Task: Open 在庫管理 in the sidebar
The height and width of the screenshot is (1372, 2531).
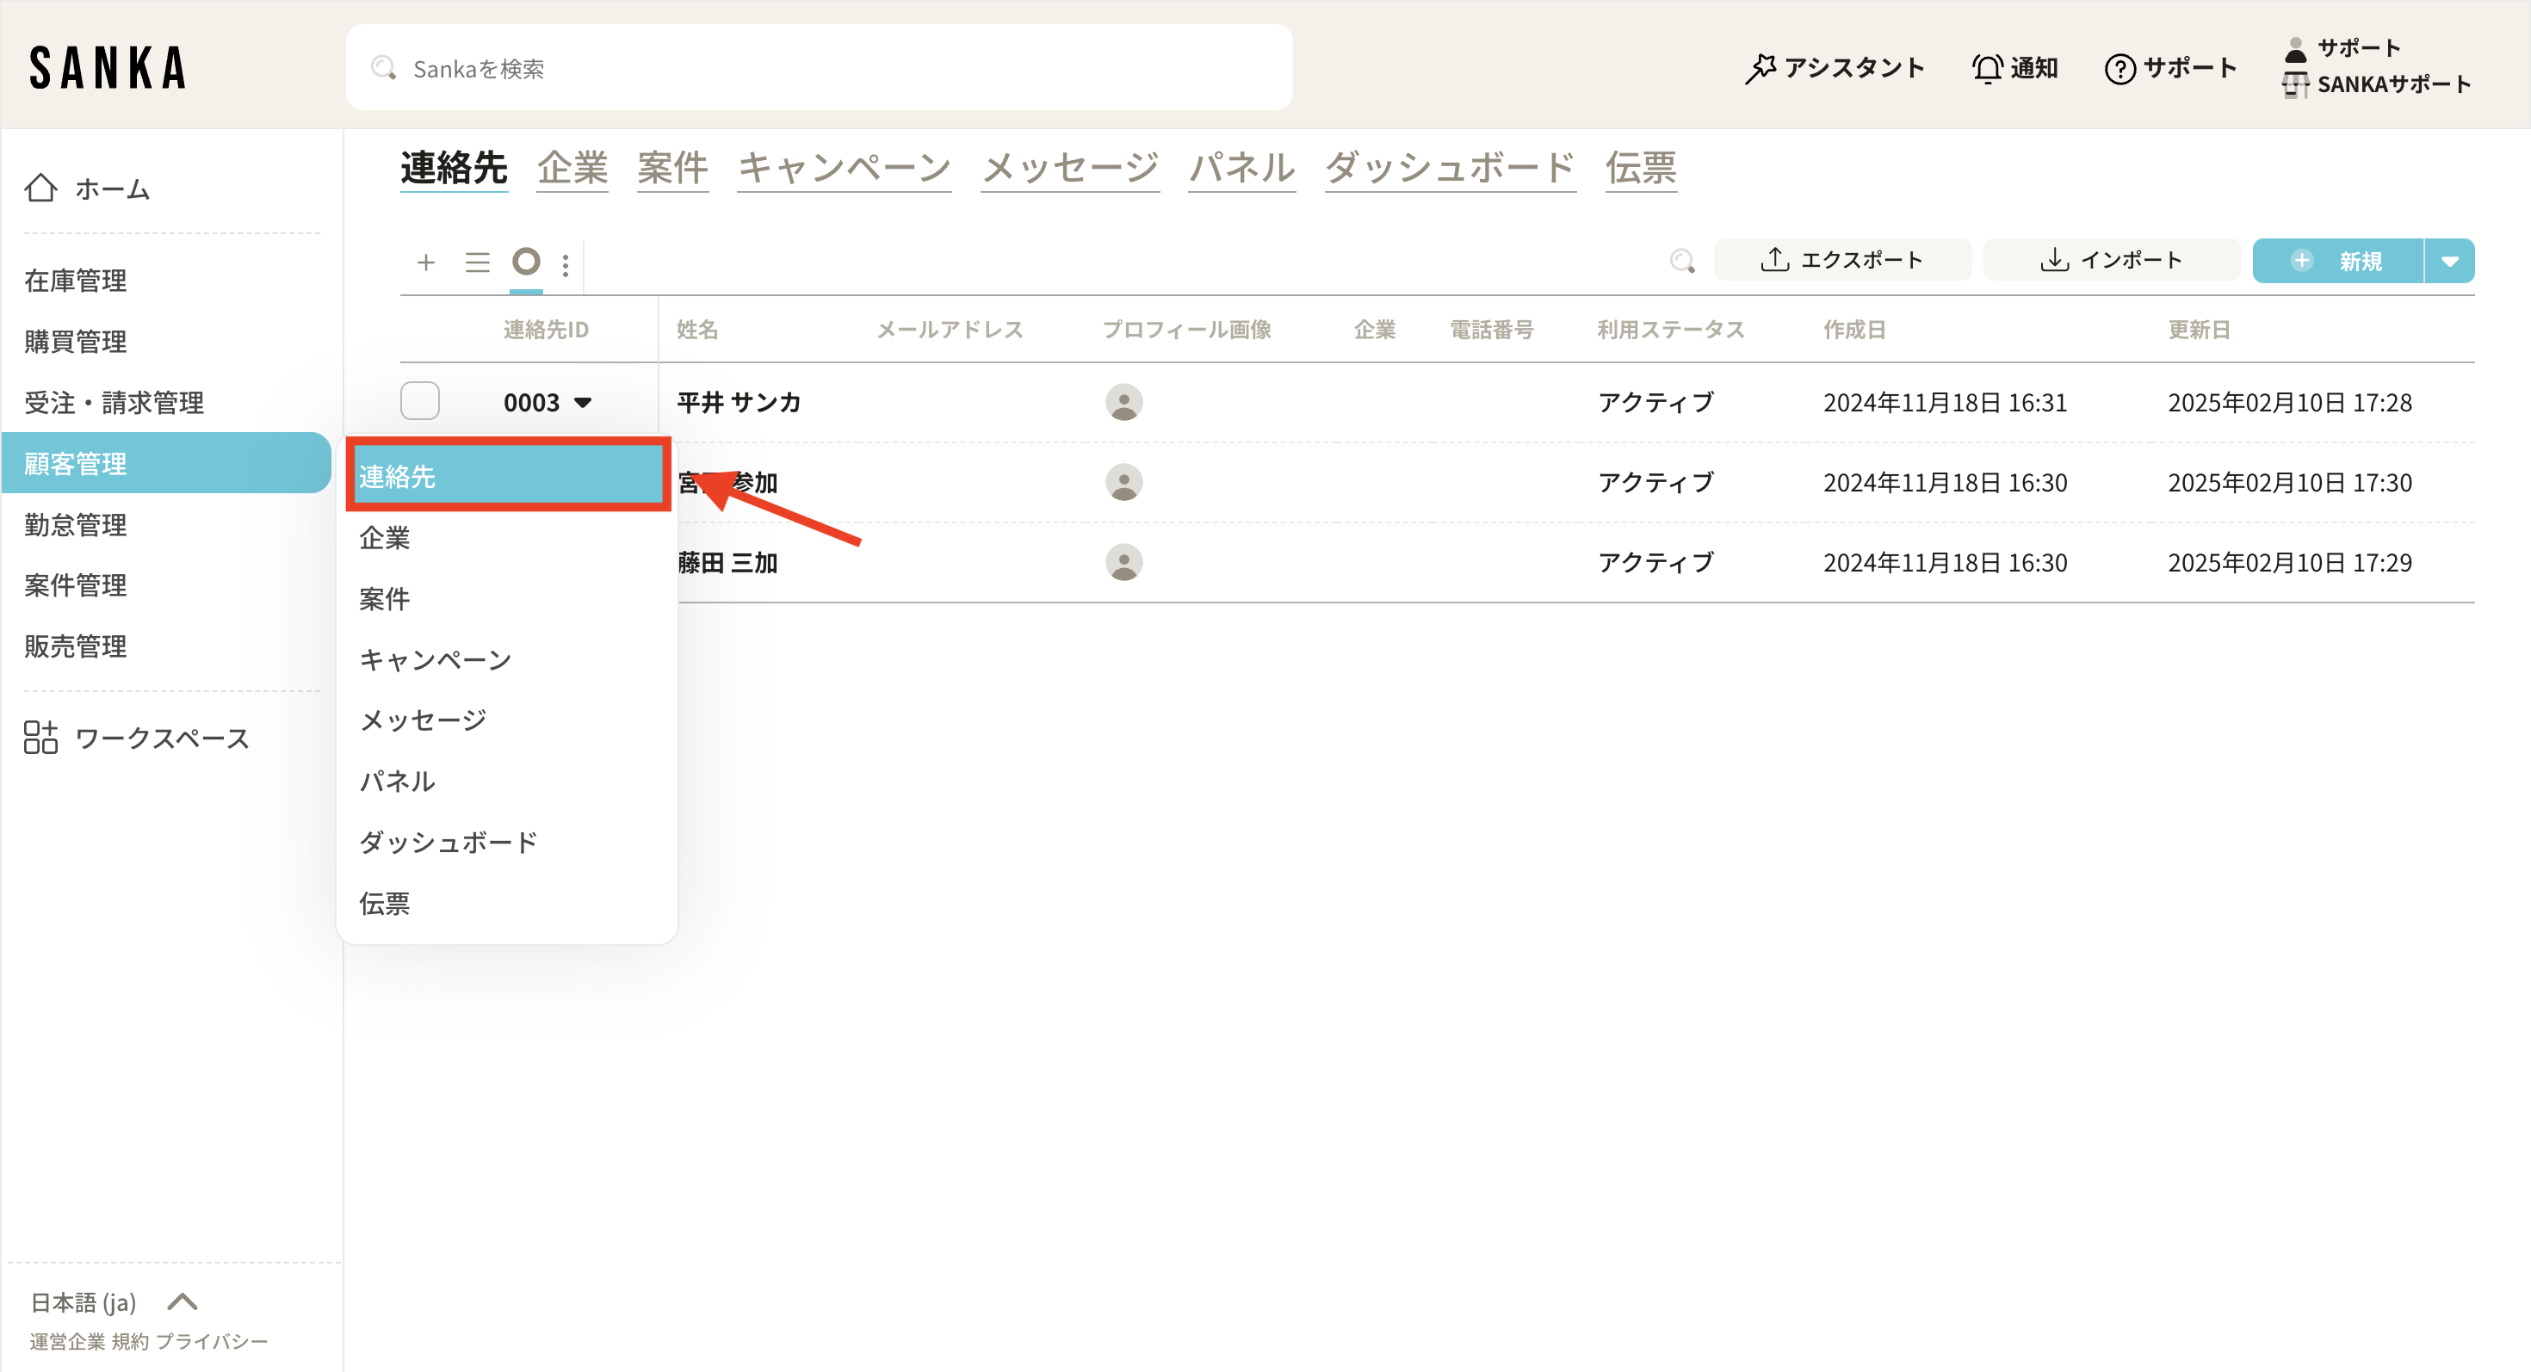Action: click(76, 281)
